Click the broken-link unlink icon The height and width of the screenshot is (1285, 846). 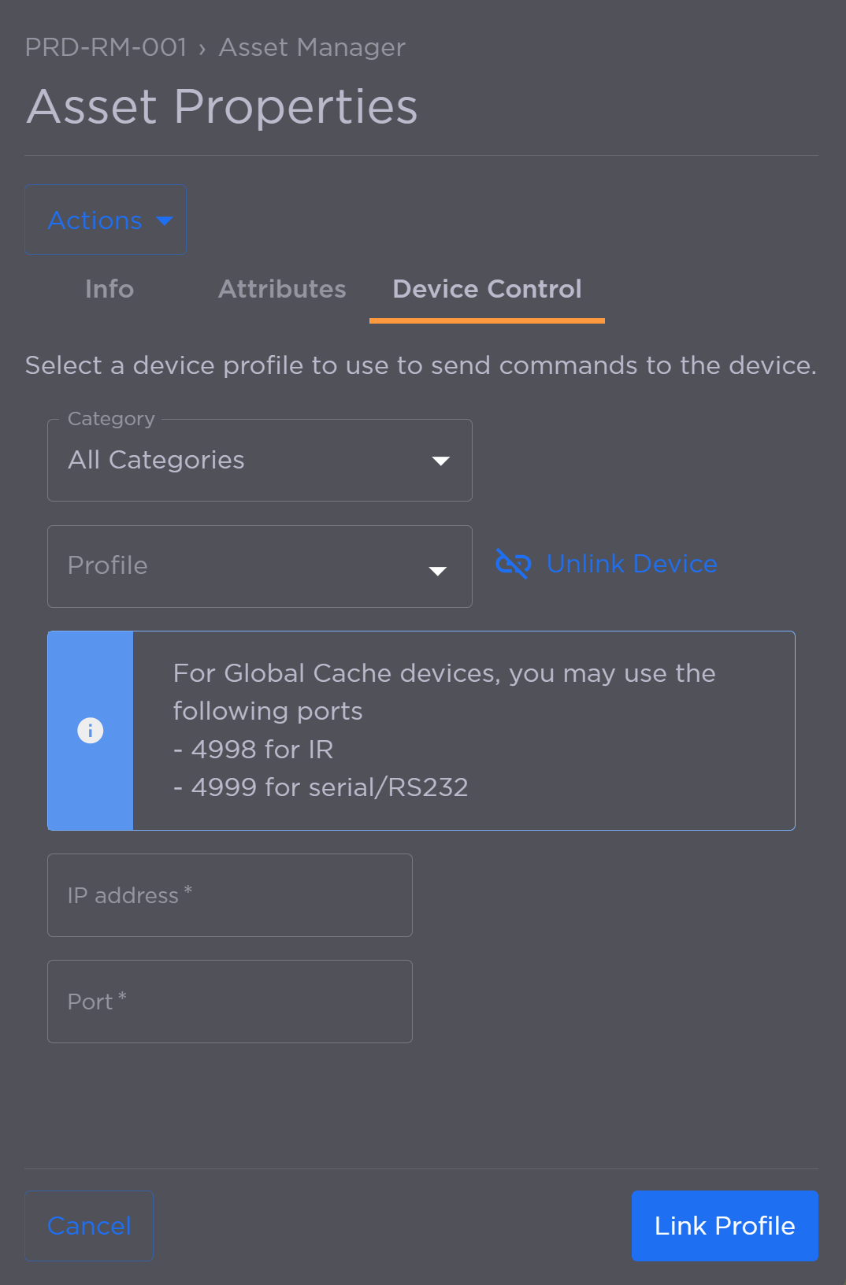tap(512, 564)
